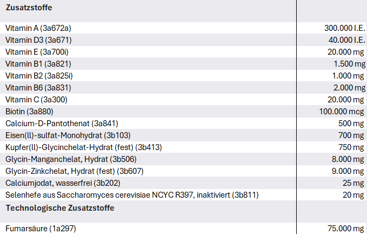Image resolution: width=367 pixels, height=234 pixels.
Task: Select the Vitamin A (3a672a) cell
Action: (38, 28)
